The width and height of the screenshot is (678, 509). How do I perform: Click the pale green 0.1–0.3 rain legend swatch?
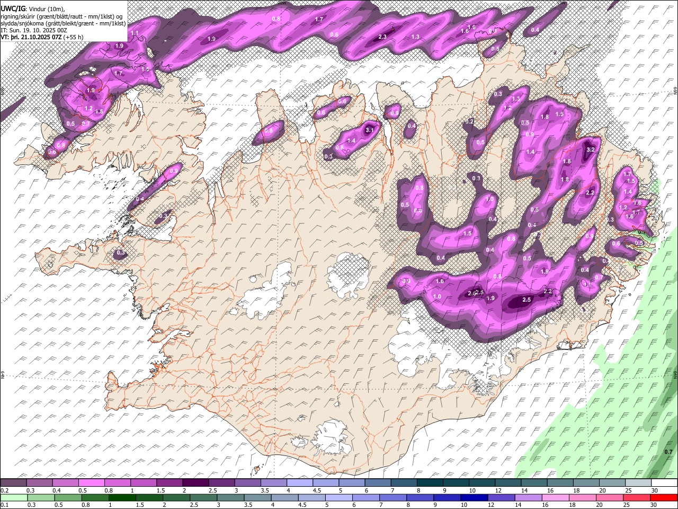[x=14, y=498]
